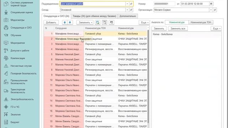Open Допуски к работе sidebar icon
This screenshot has height=128, width=228.
pyautogui.click(x=6, y=50)
